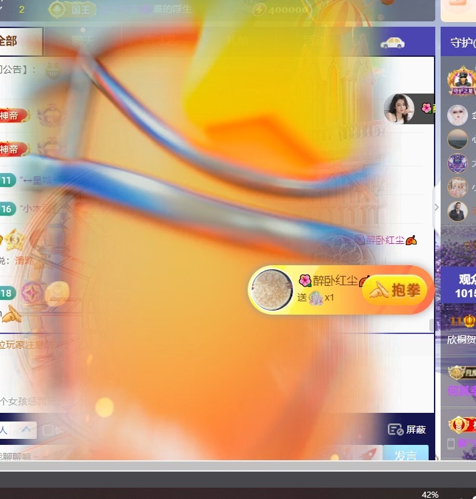Image resolution: width=476 pixels, height=499 pixels.
Task: Click the chat message input field
Action: point(180,454)
